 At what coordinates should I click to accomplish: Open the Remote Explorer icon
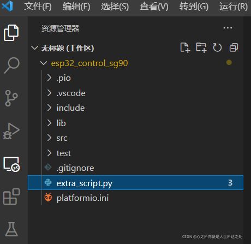point(11,164)
